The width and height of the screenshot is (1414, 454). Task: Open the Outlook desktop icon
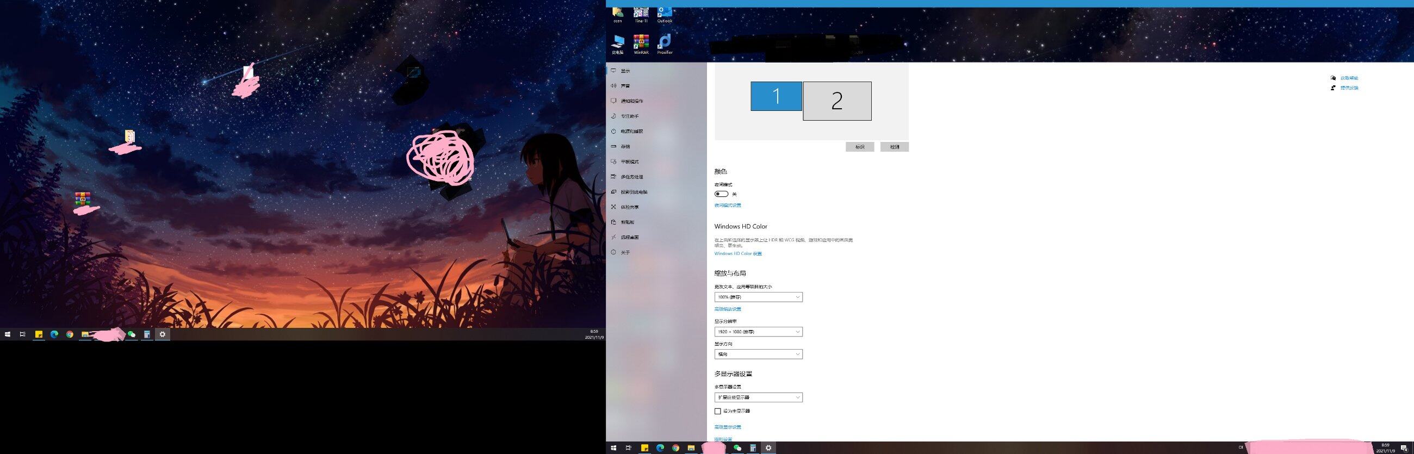(665, 15)
